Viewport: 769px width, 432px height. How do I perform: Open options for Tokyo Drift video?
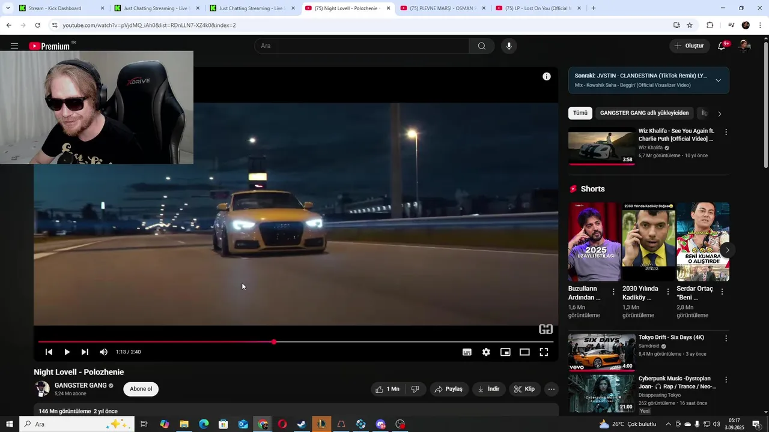point(726,338)
